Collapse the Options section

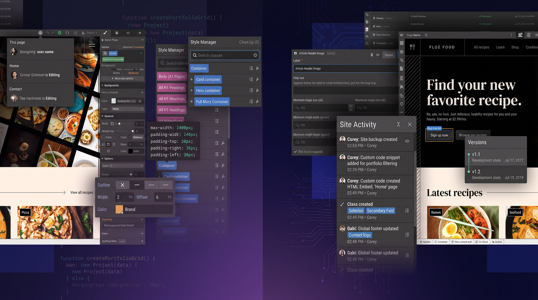coord(103,159)
